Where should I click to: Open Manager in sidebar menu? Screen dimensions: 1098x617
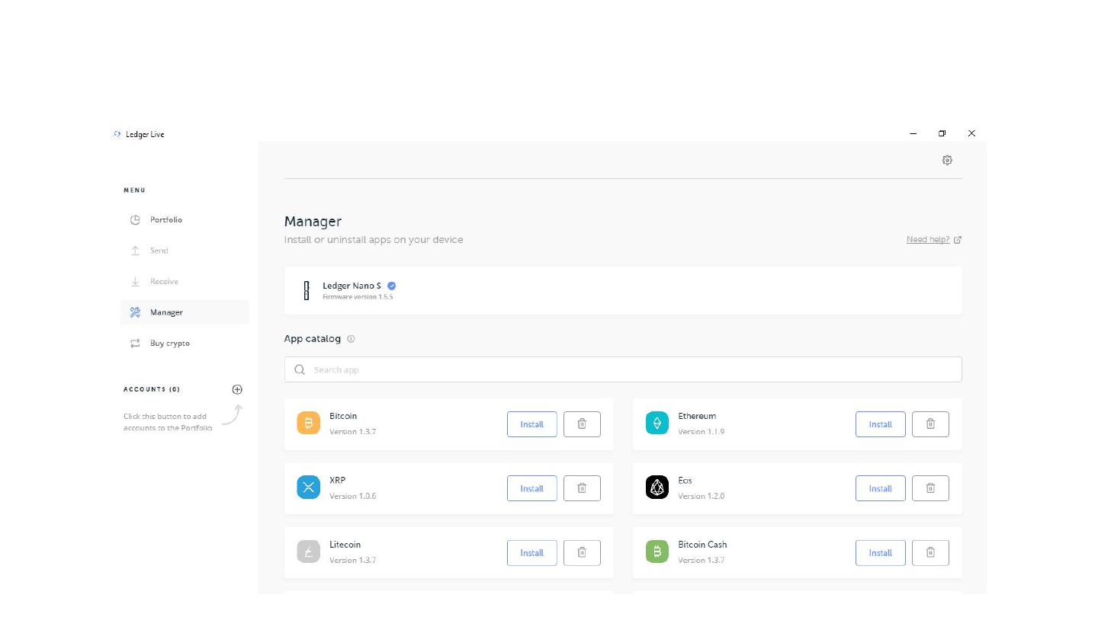click(185, 312)
